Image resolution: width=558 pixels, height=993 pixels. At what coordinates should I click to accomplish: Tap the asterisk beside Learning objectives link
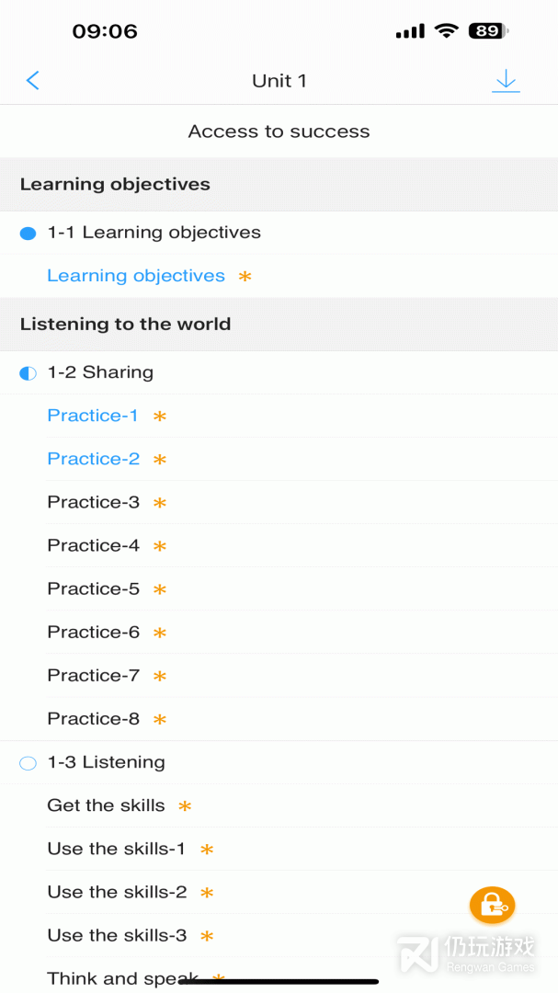[245, 276]
